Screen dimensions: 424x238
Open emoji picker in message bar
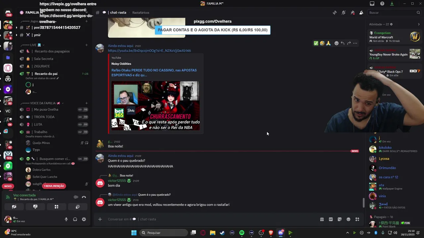(348, 219)
